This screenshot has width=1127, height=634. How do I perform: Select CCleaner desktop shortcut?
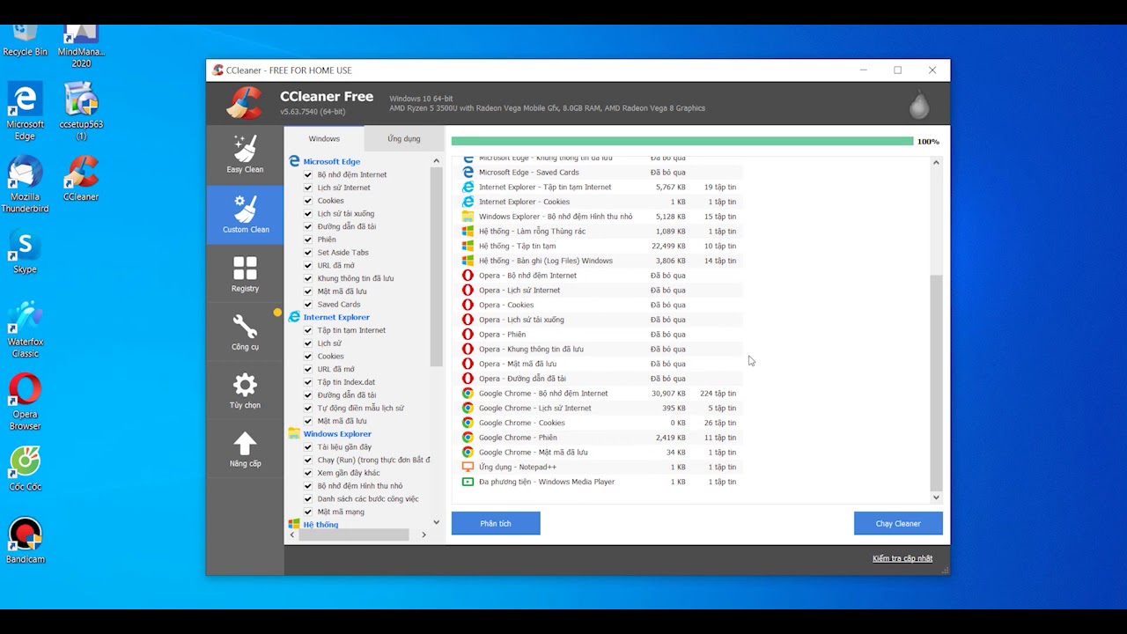(x=81, y=179)
